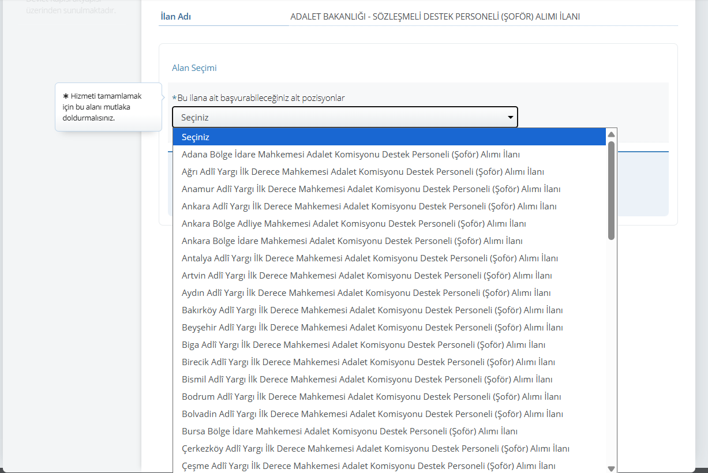Viewport: 708px width, 473px height.
Task: Select the highlighted Seçiniz option in list
Action: tap(389, 137)
